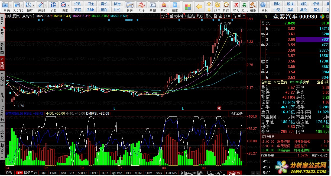Click the 指标说明 button
This screenshot has height=176, width=331.
(x=237, y=114)
